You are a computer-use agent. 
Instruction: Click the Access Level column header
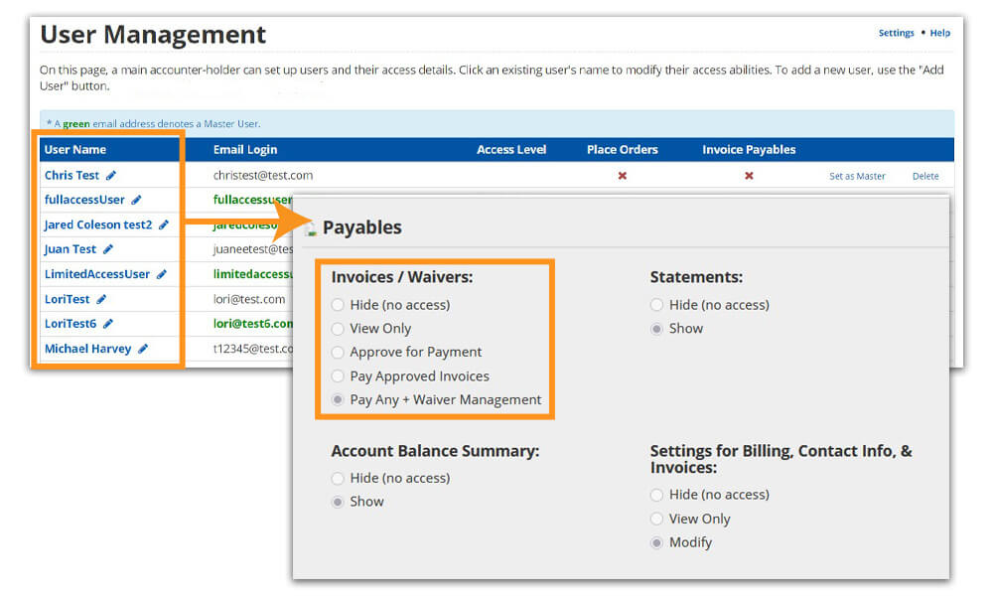(511, 150)
